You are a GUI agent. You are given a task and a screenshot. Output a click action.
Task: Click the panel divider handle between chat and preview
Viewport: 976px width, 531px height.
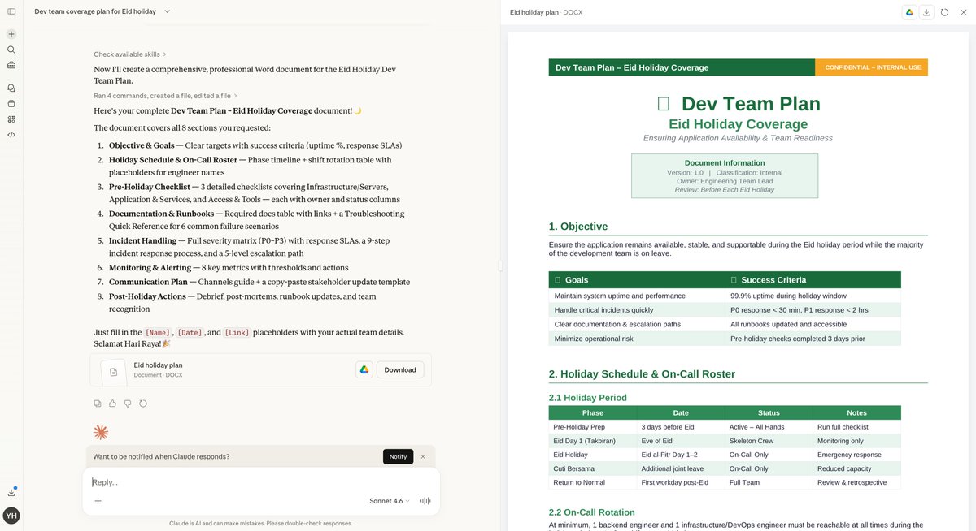[500, 265]
